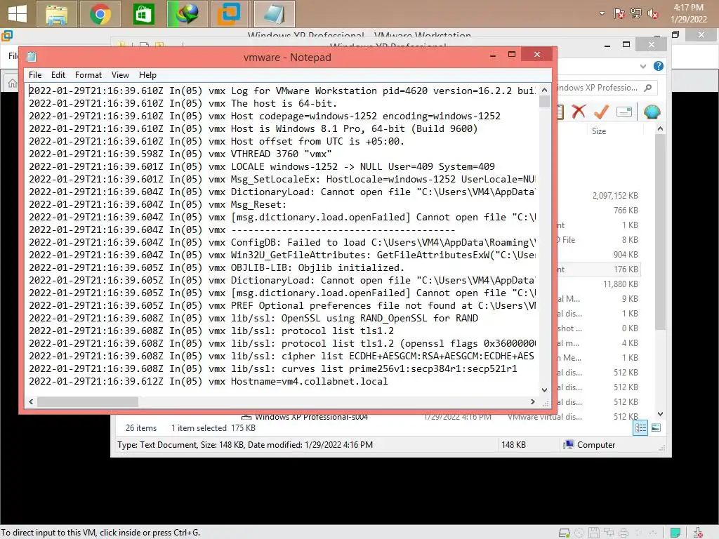This screenshot has width=719, height=539.
Task: Click the Notepad icon in the title bar
Action: [x=32, y=57]
